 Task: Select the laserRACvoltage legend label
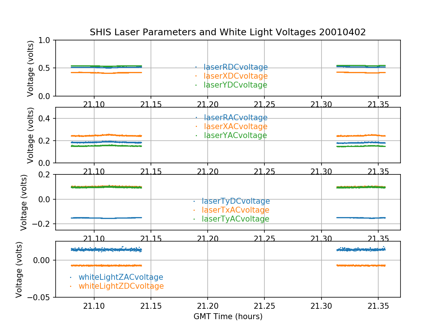(x=235, y=118)
